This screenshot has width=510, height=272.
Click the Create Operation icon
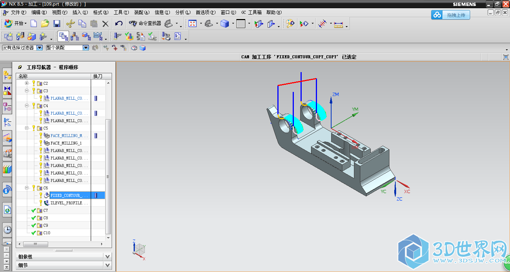tap(43, 36)
